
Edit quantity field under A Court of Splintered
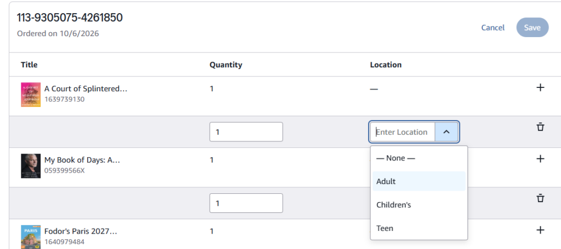click(x=246, y=132)
